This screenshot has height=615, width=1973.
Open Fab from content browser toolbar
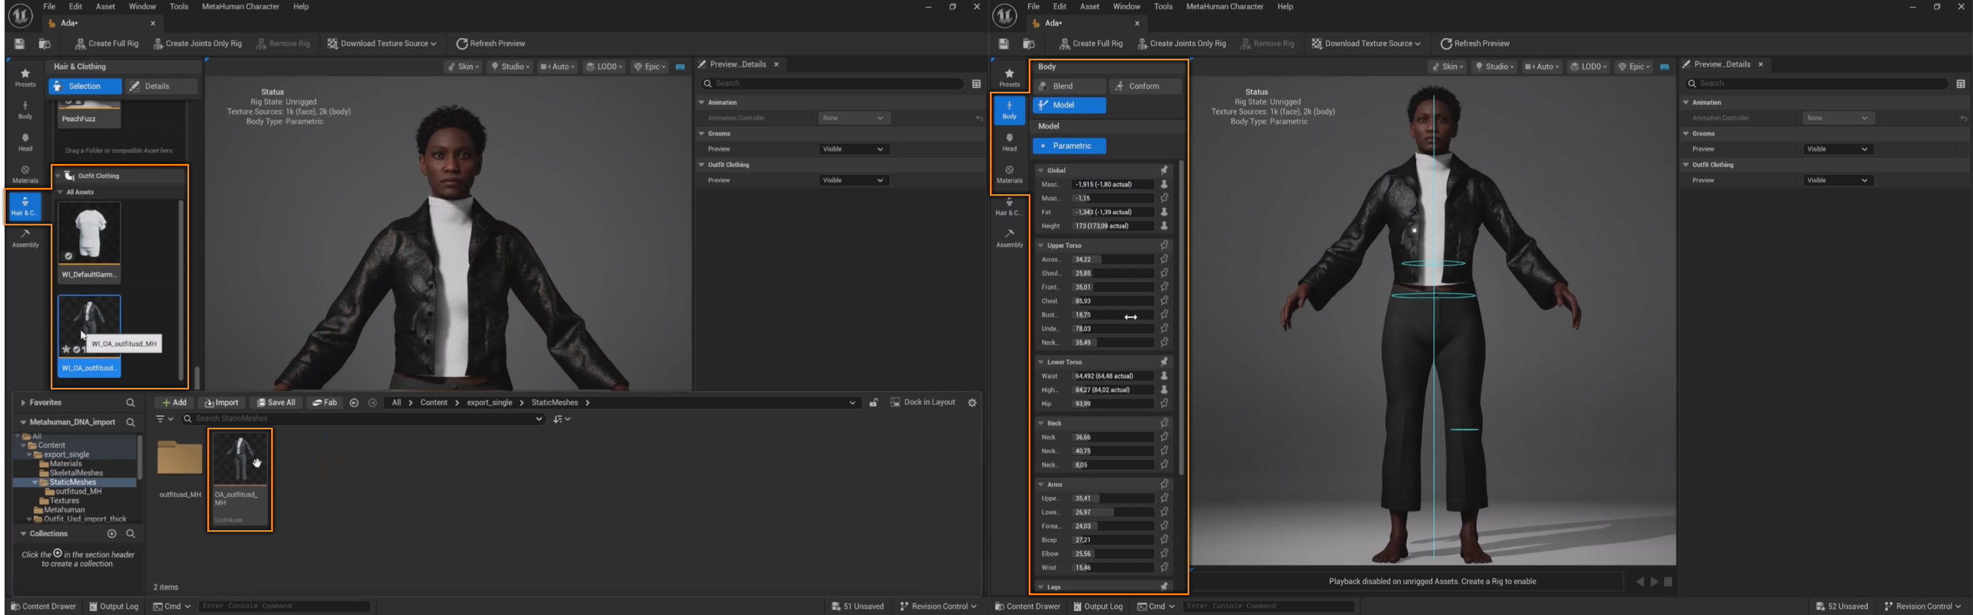tap(325, 402)
